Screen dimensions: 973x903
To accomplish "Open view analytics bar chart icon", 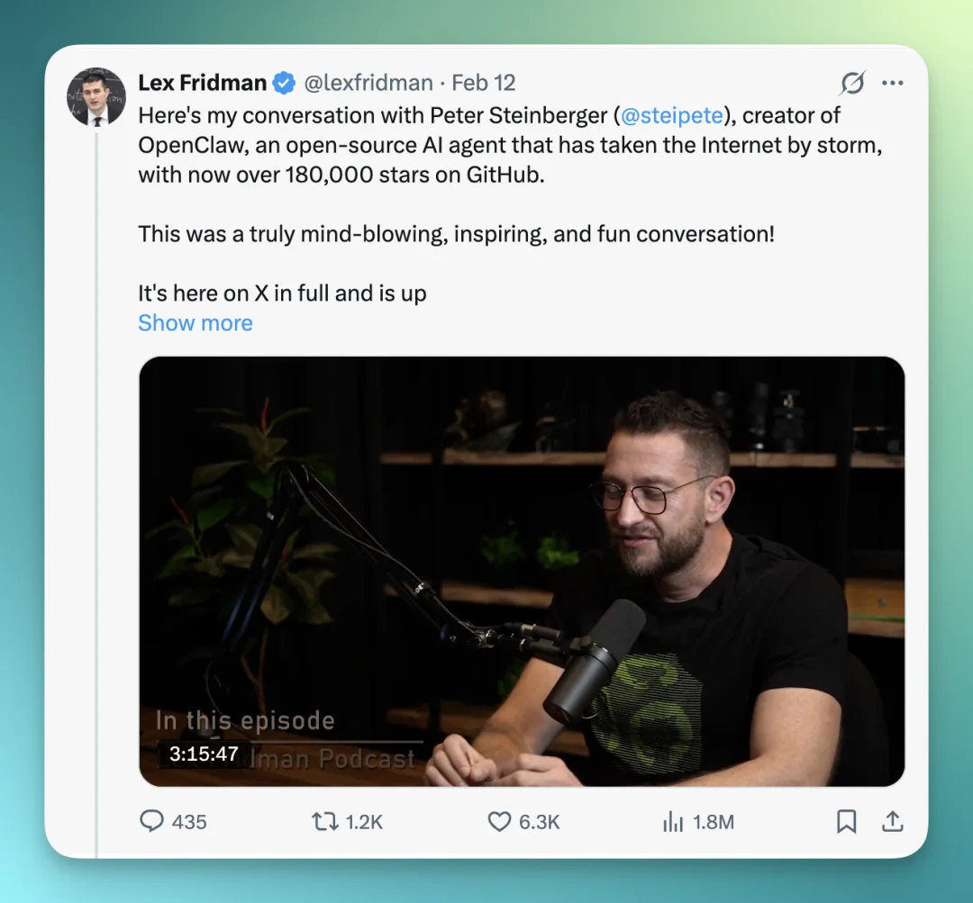I will click(x=673, y=821).
